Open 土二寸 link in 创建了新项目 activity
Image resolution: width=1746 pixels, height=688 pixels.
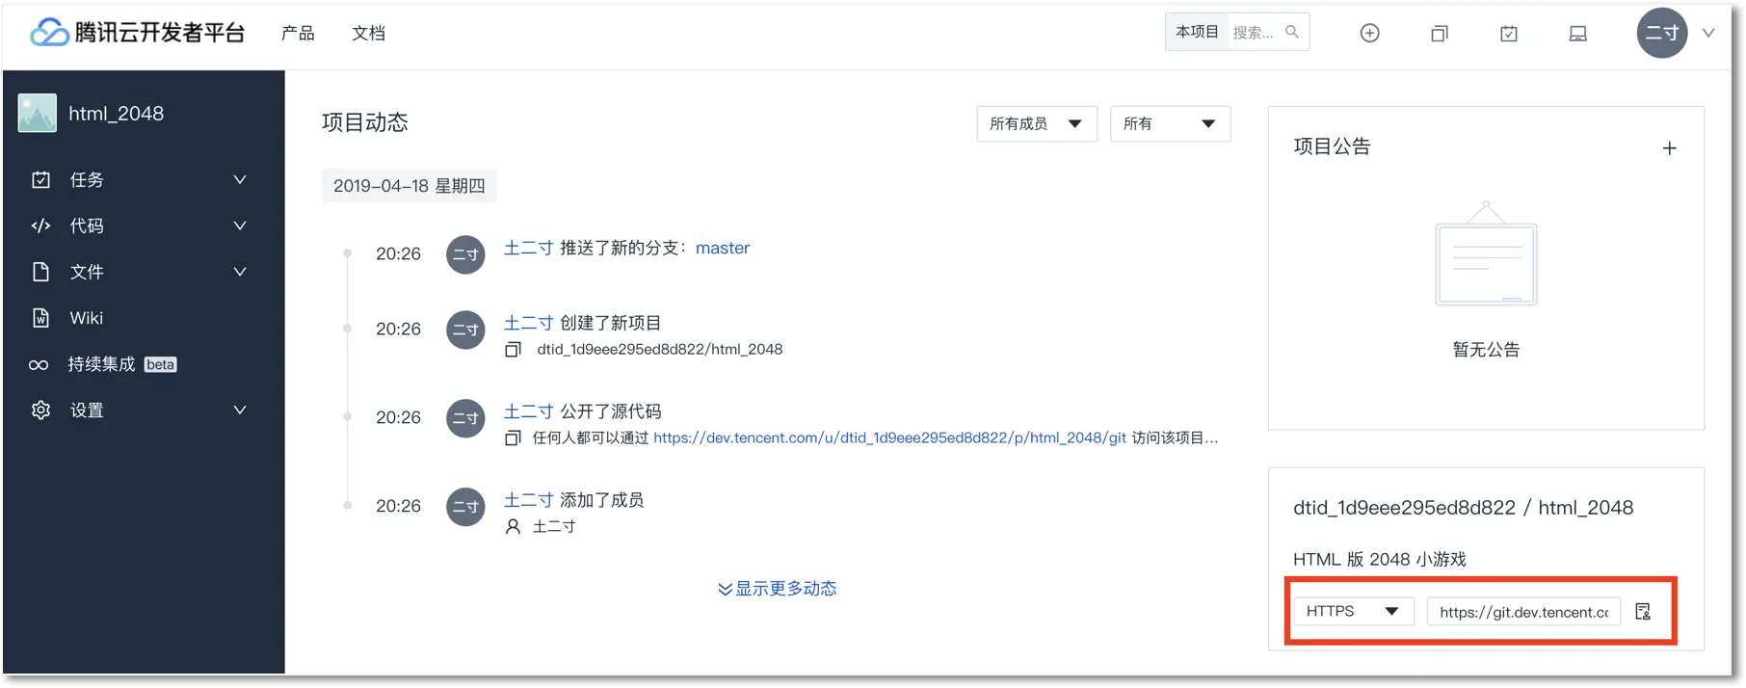tap(529, 323)
